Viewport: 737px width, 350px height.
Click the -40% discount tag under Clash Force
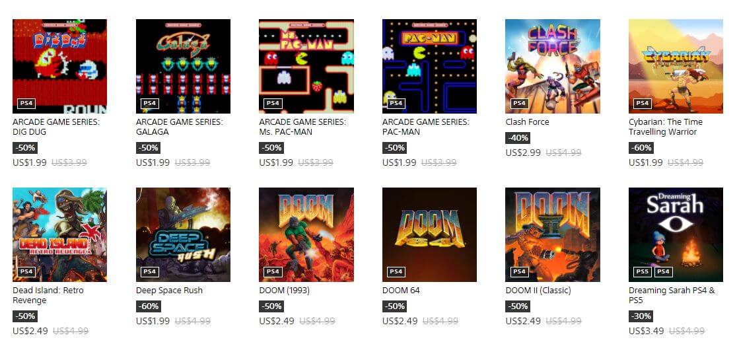point(518,138)
